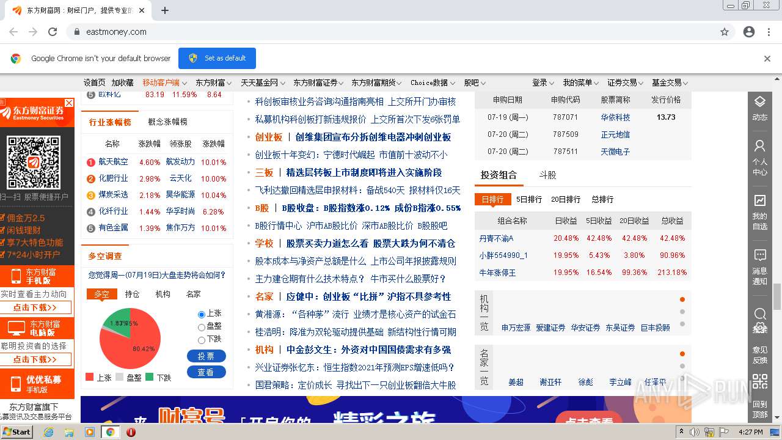Screen dimensions: 782x440
Task: Expand 天天基金网 dropdown
Action: [x=262, y=82]
